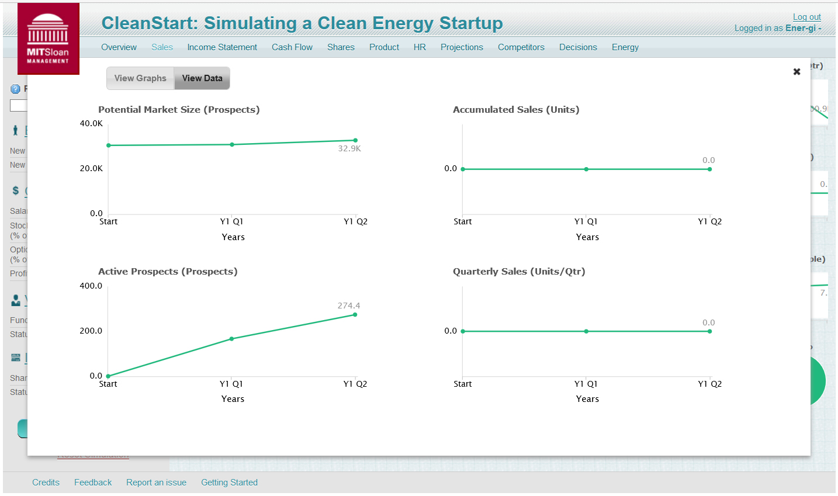Screen dimensions: 838x496
Task: Open the Sales tab
Action: pyautogui.click(x=162, y=47)
